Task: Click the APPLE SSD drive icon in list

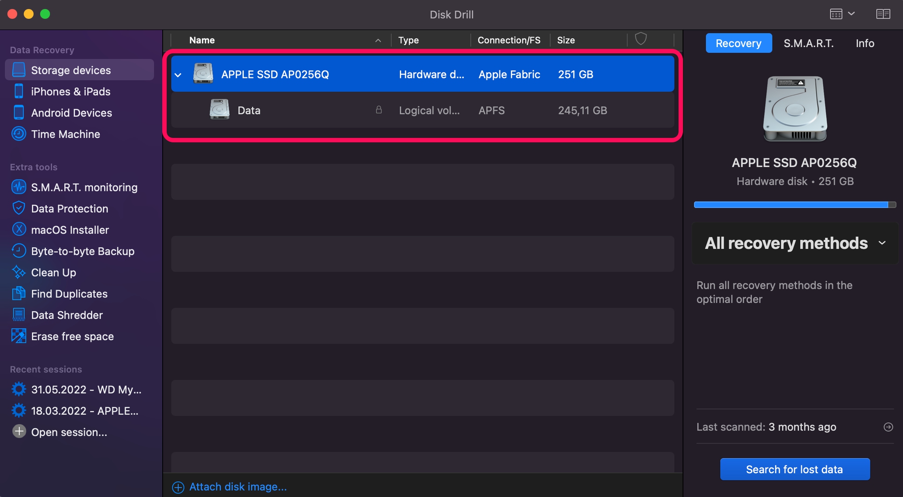Action: pyautogui.click(x=203, y=74)
